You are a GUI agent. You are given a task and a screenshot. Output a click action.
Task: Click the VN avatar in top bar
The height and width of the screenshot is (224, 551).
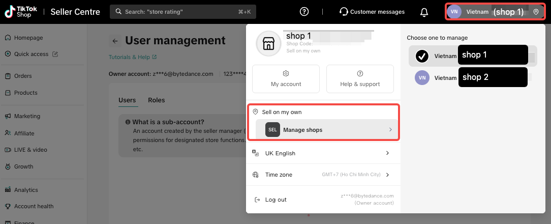[454, 12]
